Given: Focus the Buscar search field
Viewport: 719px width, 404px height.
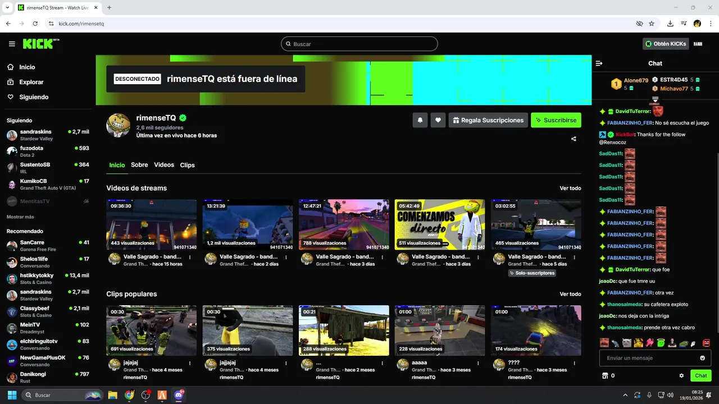Looking at the screenshot, I should 359,44.
